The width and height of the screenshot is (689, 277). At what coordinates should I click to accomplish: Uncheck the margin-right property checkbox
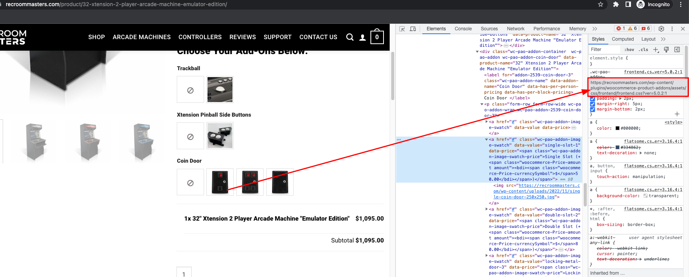pos(593,104)
